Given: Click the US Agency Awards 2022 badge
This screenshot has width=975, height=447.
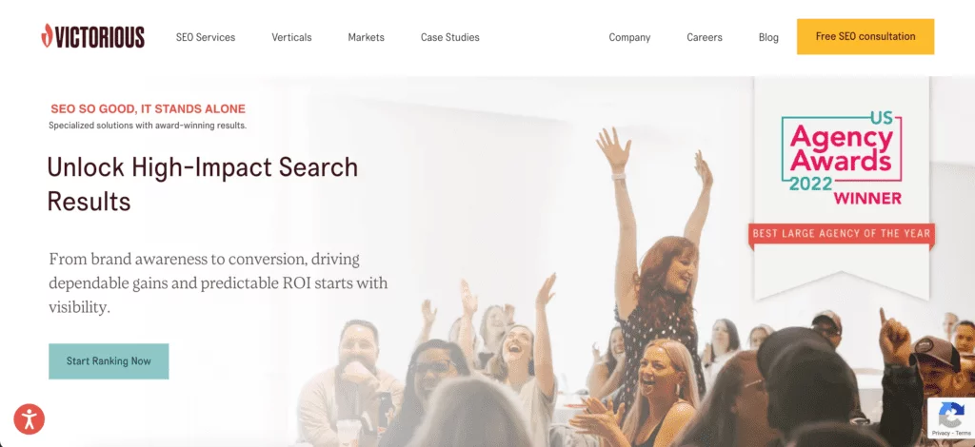Looking at the screenshot, I should pyautogui.click(x=842, y=159).
